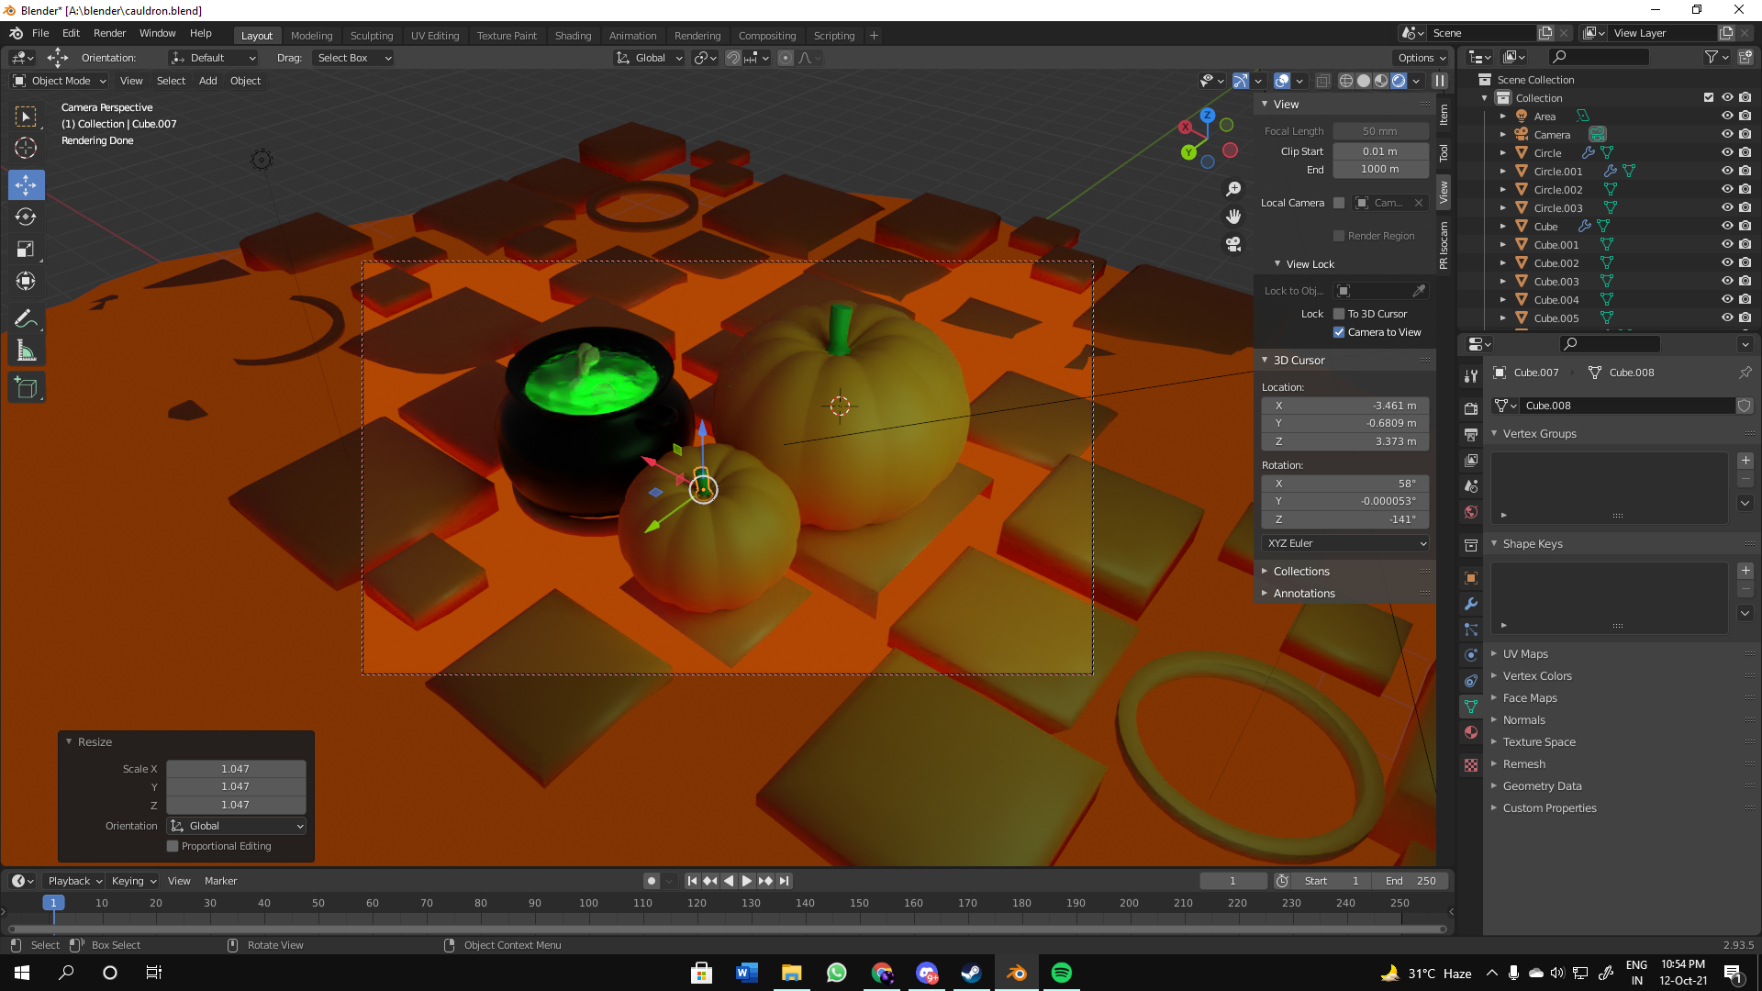Switch to the Sculpting workspace tab
The width and height of the screenshot is (1762, 991).
[371, 36]
